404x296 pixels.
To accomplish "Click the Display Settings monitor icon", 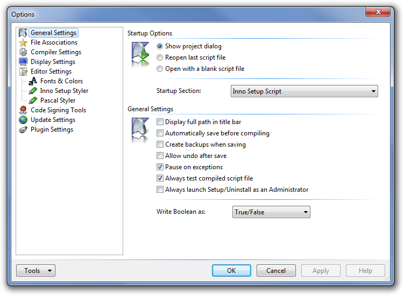I will pyautogui.click(x=23, y=62).
